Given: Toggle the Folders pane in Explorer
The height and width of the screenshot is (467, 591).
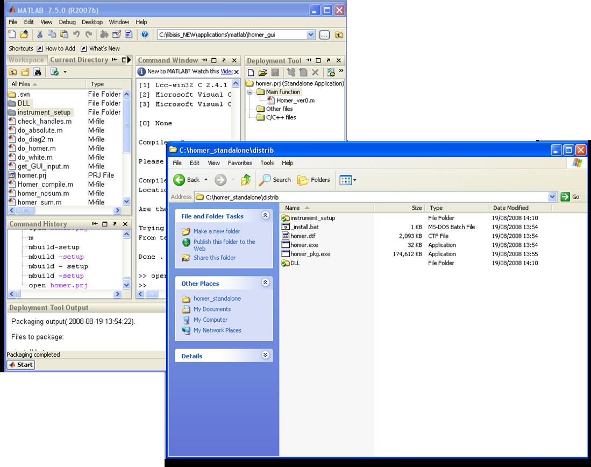Looking at the screenshot, I should click(314, 180).
